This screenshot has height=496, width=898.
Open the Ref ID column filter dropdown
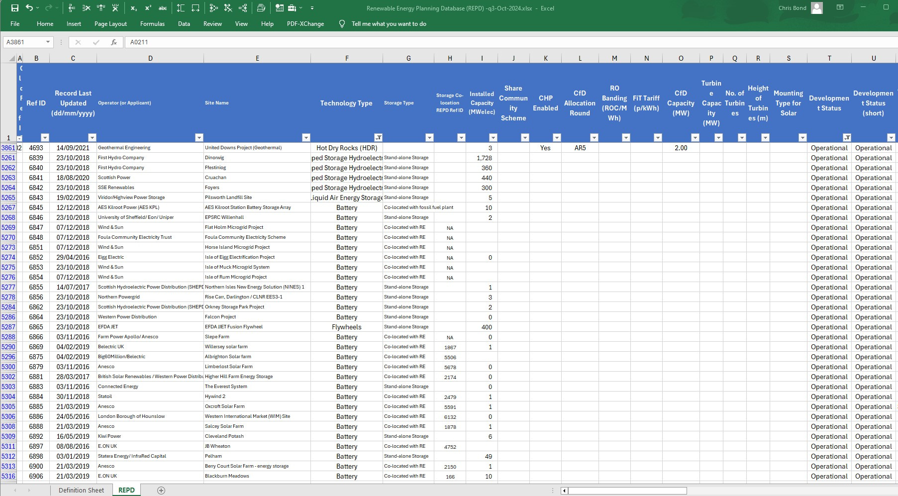(x=45, y=137)
